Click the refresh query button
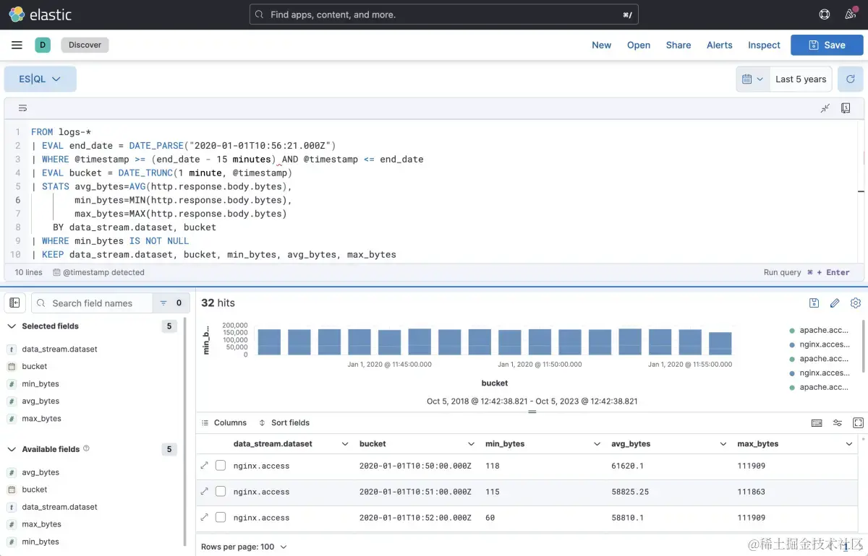Screen dimensions: 868x556 (x=851, y=79)
